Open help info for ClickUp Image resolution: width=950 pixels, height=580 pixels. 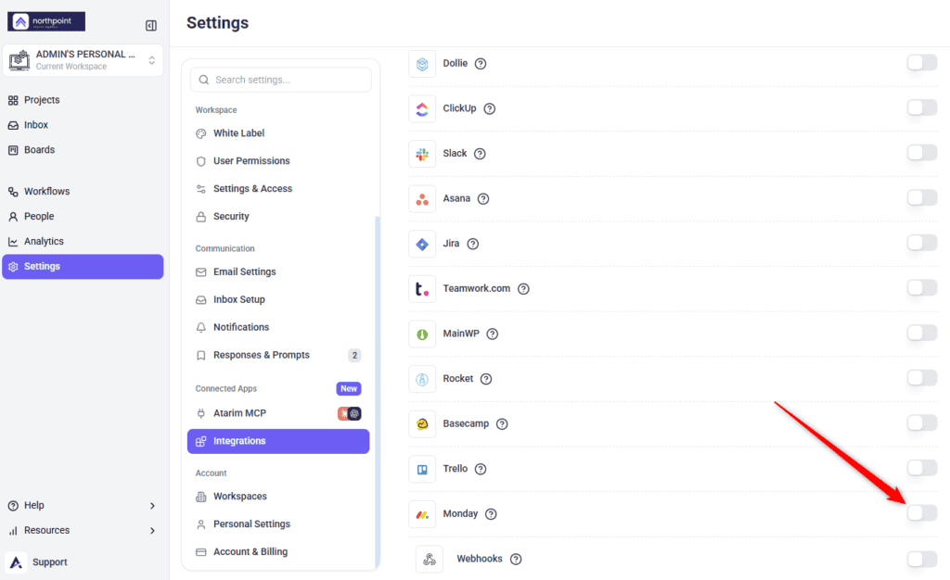click(490, 108)
